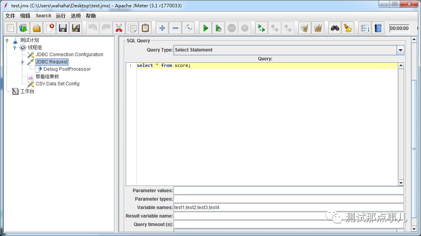Click query editor scrollbar down arrow

401,183
